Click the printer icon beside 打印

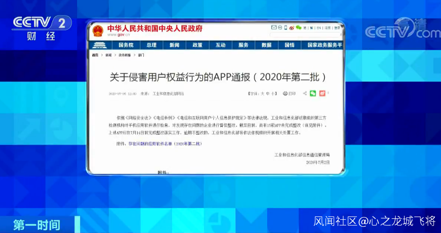point(285,94)
